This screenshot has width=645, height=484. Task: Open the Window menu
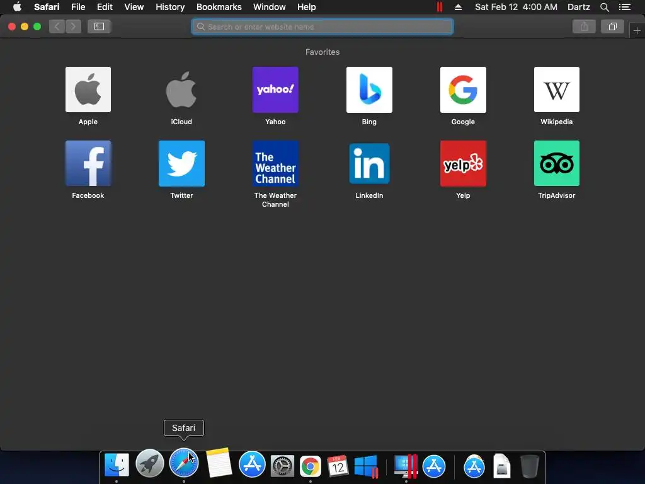(270, 7)
